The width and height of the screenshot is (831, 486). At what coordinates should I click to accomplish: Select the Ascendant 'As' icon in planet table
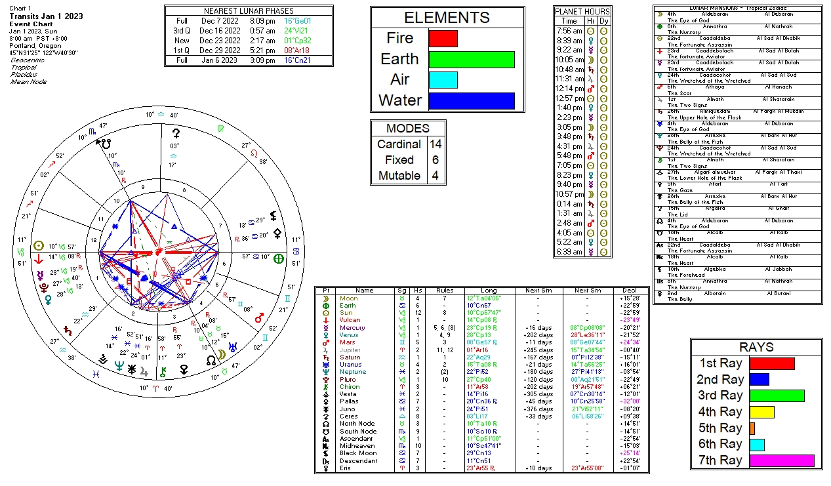coord(326,439)
